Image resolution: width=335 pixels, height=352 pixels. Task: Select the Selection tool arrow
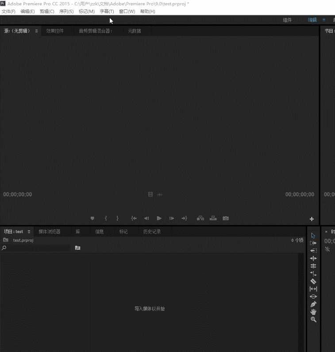[x=313, y=236]
